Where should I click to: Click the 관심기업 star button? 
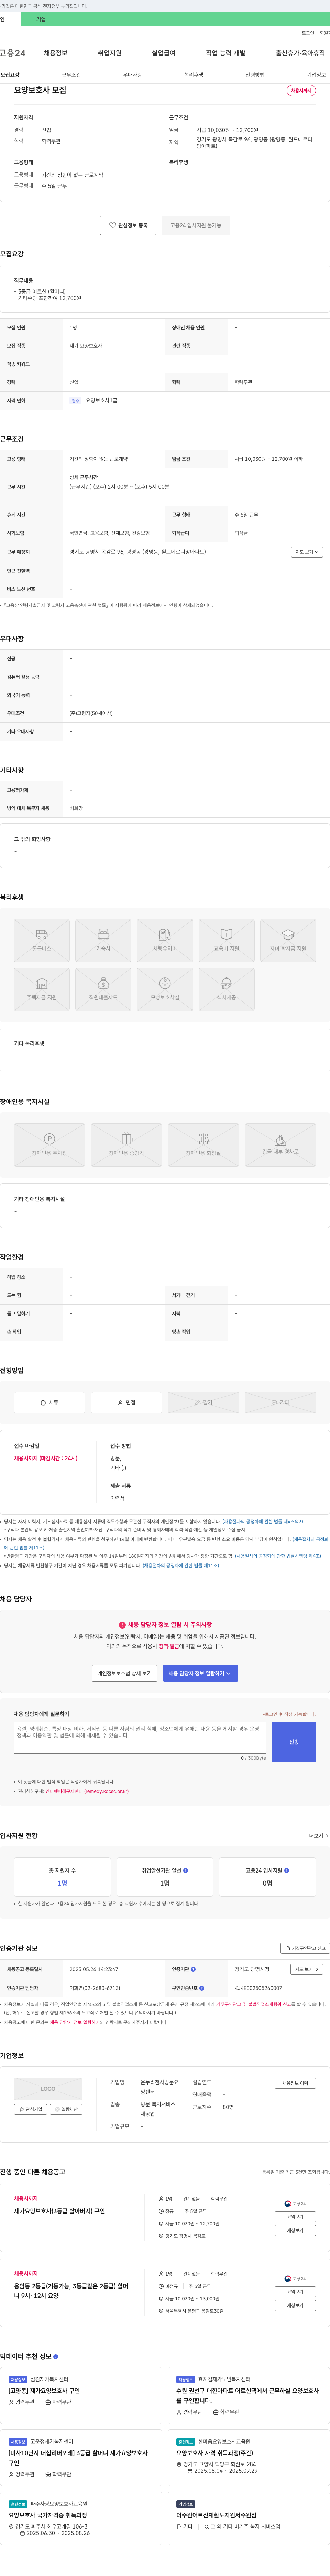31,2109
